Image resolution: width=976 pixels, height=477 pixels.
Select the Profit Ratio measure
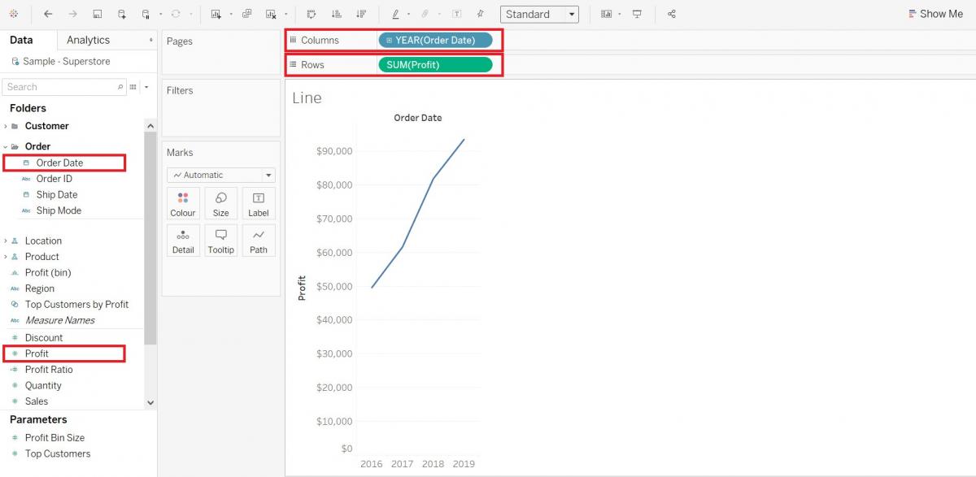click(49, 370)
